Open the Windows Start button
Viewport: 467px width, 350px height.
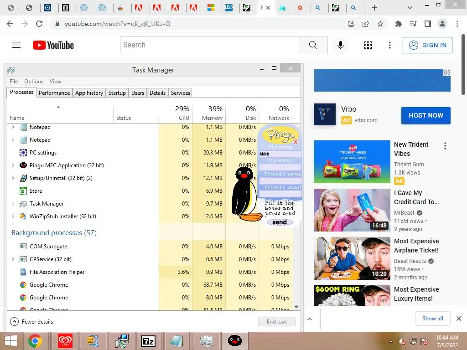coord(11,341)
